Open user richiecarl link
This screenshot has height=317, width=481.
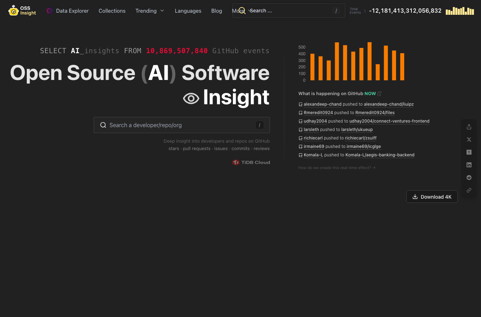coord(313,138)
